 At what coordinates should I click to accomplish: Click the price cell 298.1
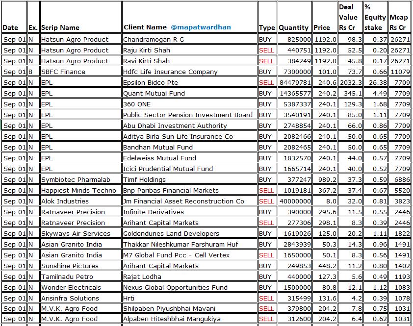click(325, 223)
